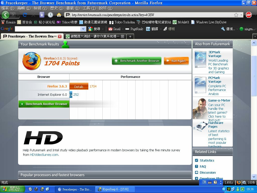Screen dimensions: 257x193
Task: Expand the back/forward history dropdown arrow
Action: [18, 15]
